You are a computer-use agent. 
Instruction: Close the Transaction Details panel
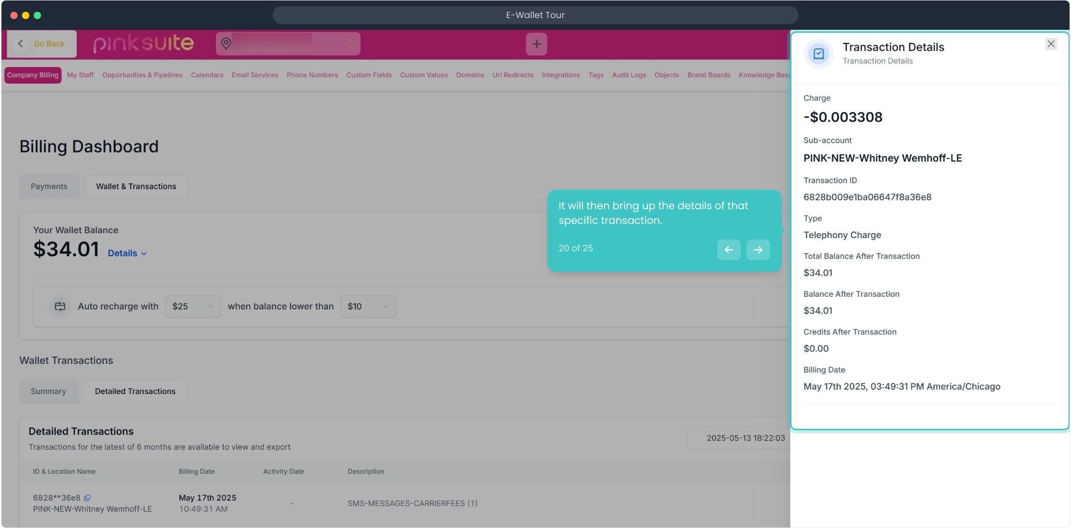pyautogui.click(x=1051, y=44)
